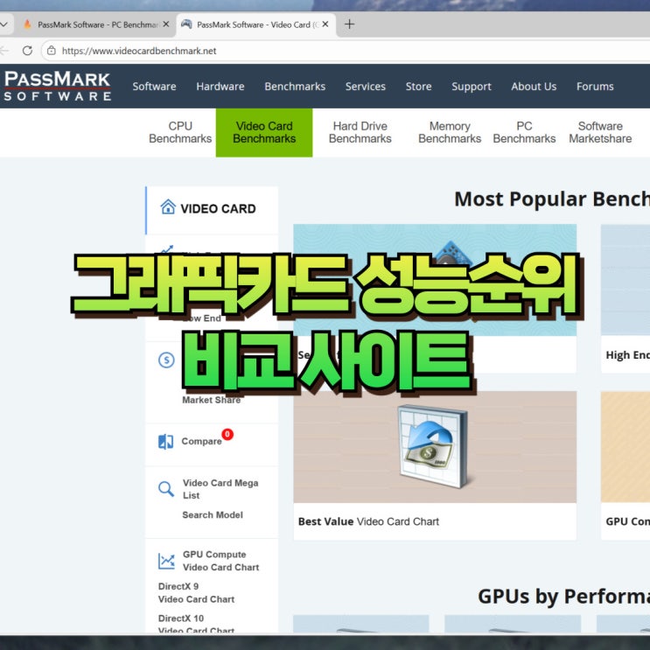Open the Best Value Video Card Chart link
650x650 pixels.
tap(368, 521)
